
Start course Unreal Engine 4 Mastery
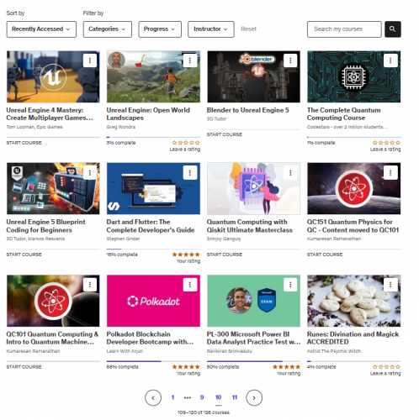pyautogui.click(x=24, y=143)
